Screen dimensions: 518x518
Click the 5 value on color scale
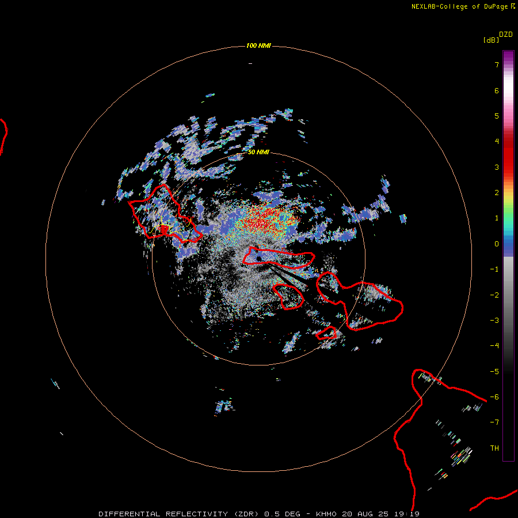point(497,116)
